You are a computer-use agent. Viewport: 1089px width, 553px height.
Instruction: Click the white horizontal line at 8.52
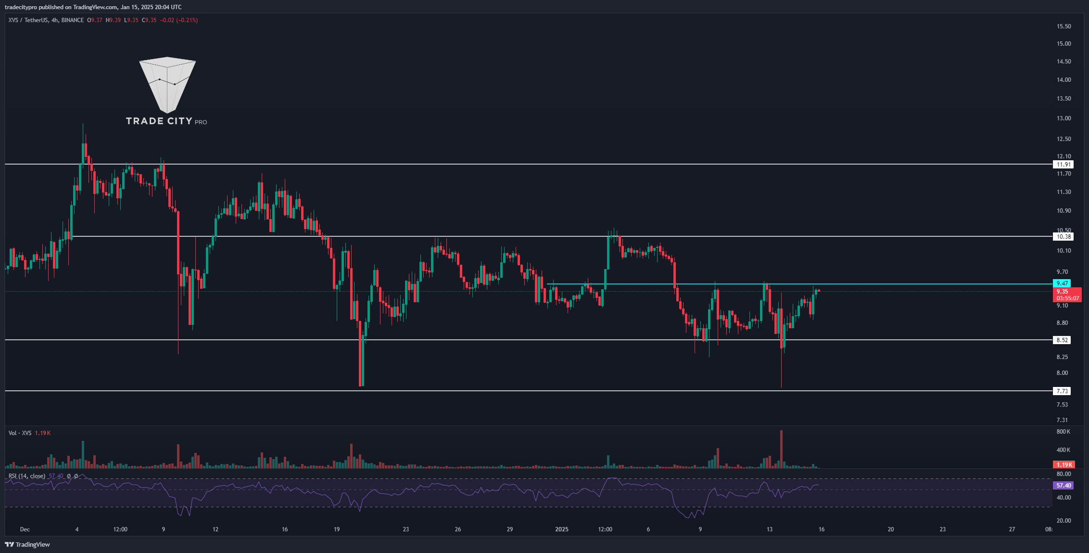click(x=529, y=340)
